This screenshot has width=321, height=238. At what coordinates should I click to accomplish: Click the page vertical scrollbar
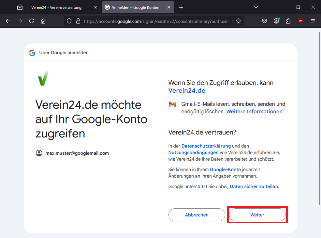point(319,118)
